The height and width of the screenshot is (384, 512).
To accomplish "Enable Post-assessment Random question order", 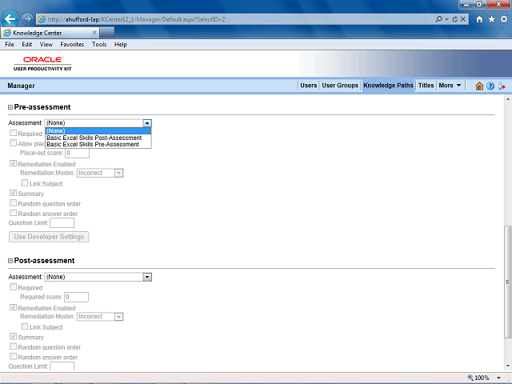I will 13,346.
